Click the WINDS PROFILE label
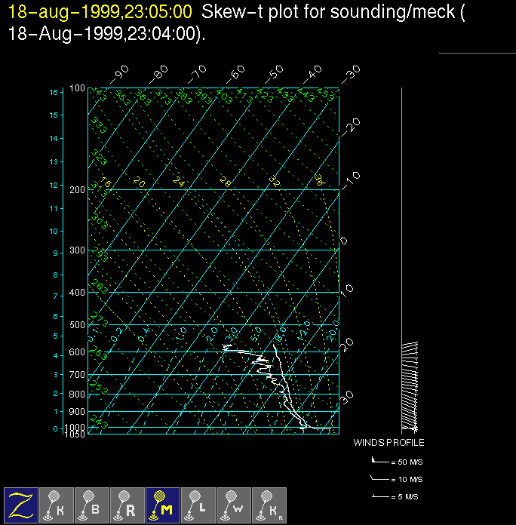 (x=389, y=443)
